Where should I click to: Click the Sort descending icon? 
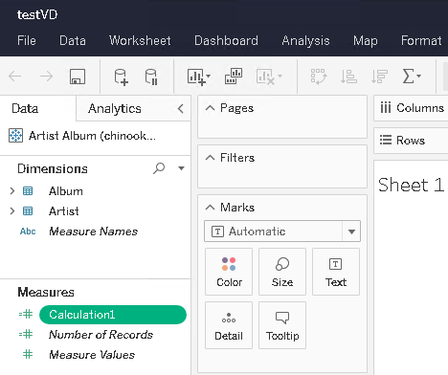(x=379, y=77)
